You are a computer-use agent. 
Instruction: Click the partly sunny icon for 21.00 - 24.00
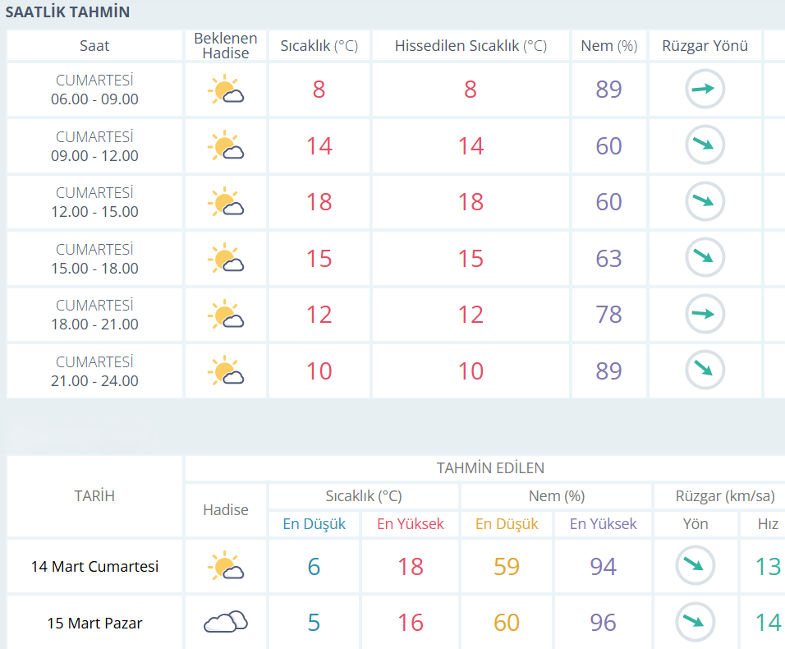coord(225,371)
